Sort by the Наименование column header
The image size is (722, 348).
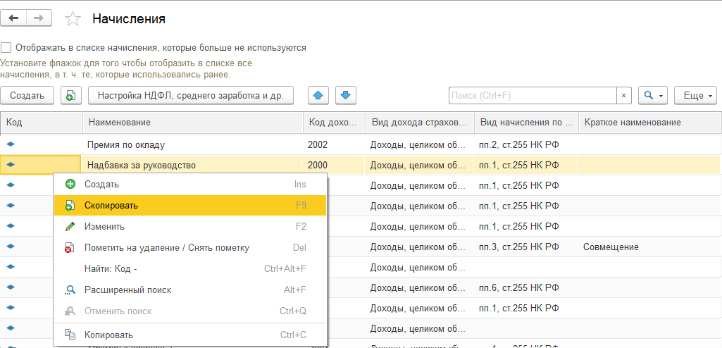pos(192,123)
